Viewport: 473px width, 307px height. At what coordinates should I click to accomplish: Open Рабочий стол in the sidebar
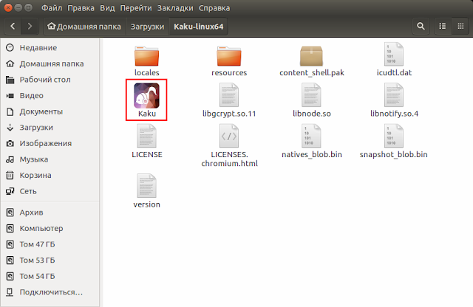(x=50, y=80)
